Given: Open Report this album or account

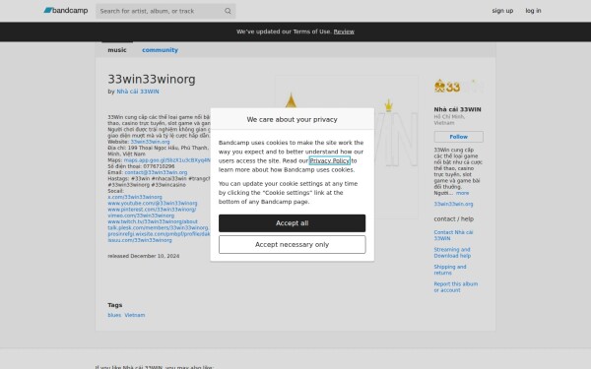Looking at the screenshot, I should coord(455,287).
